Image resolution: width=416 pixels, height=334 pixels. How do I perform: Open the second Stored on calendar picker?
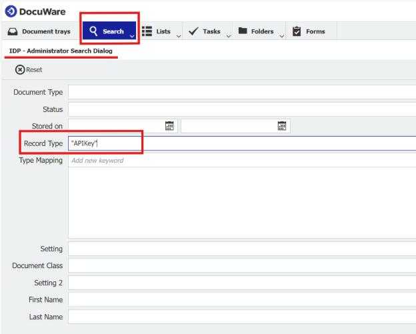(x=282, y=126)
